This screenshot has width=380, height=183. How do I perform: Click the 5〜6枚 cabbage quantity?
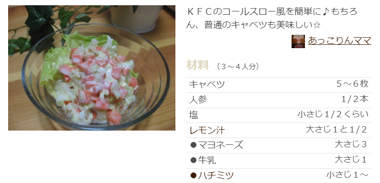352,84
